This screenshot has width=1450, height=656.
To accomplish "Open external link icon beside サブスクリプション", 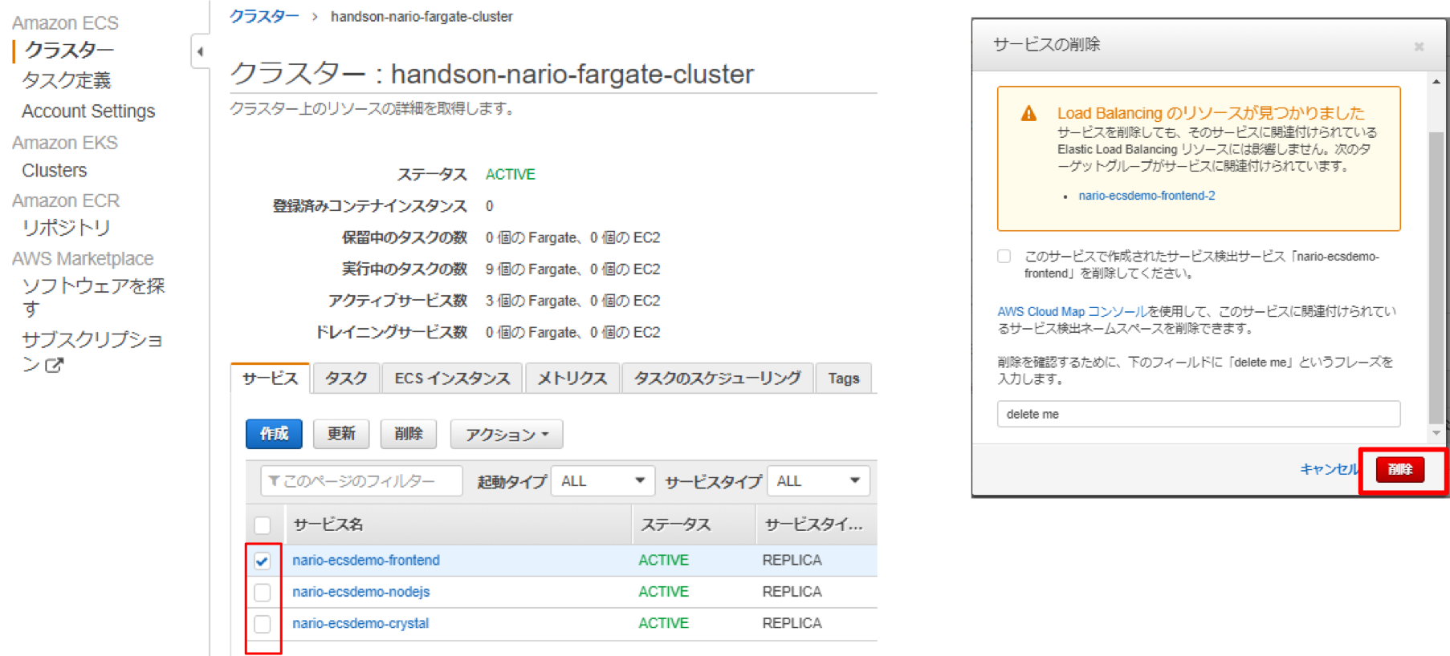I will click(54, 366).
